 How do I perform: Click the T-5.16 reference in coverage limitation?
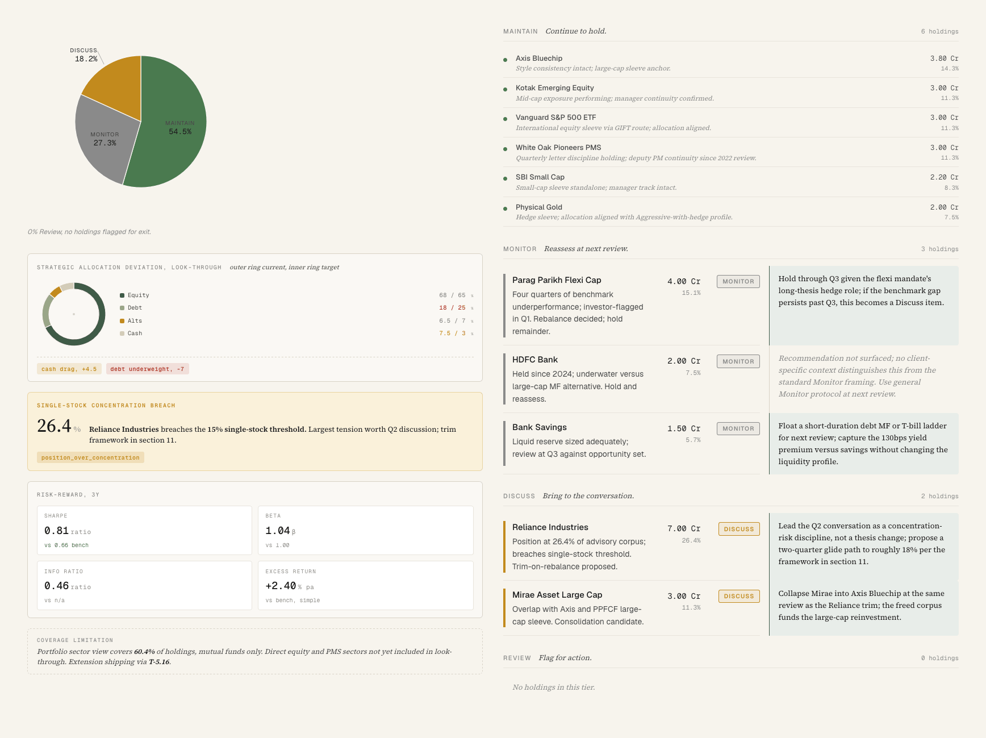(159, 662)
